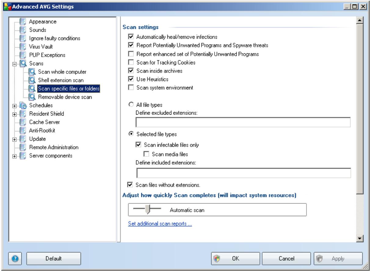Click in the Define excluded extensions field

tap(243, 123)
